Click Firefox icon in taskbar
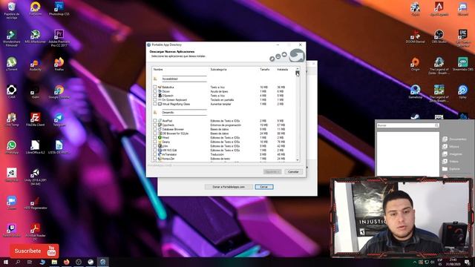 66,262
